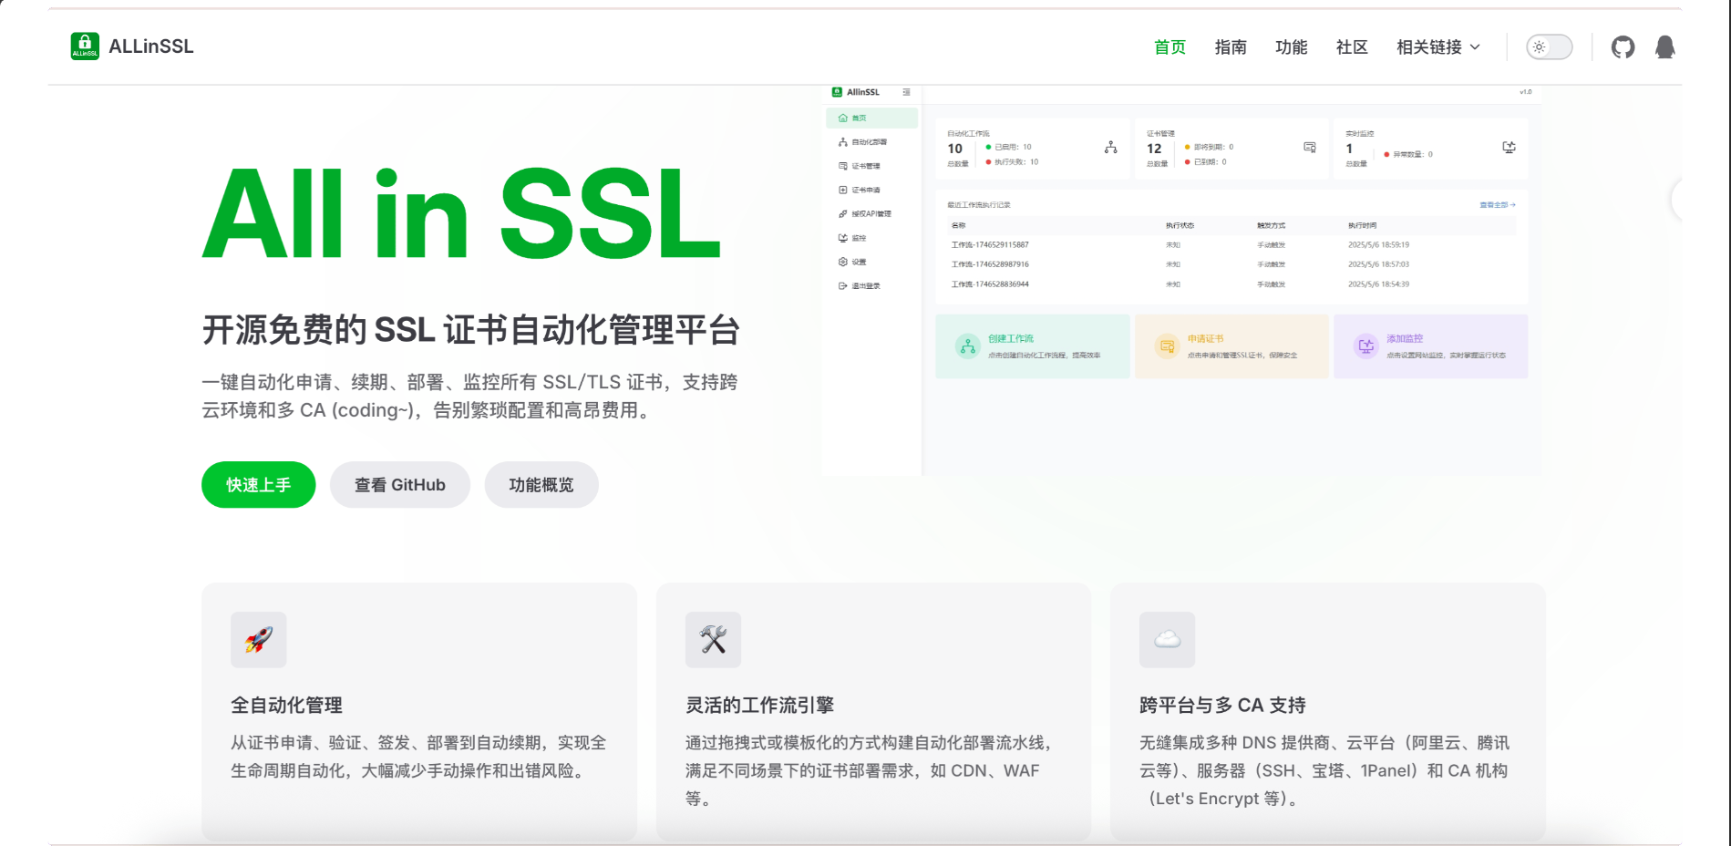Click 首页 home icon in dashboard preview sidebar

pos(843,118)
